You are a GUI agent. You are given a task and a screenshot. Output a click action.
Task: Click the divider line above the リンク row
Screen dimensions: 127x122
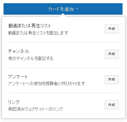tap(63, 93)
